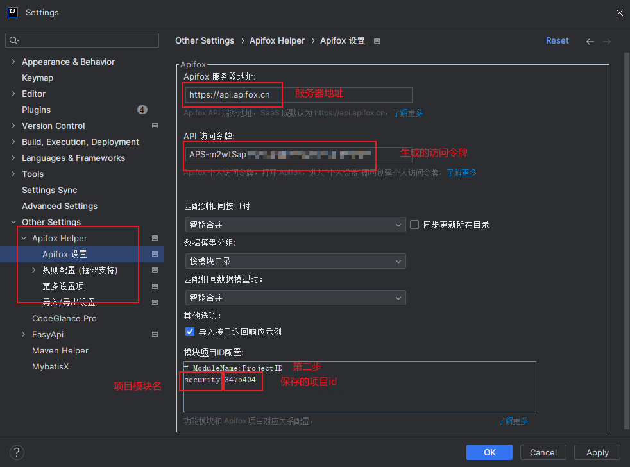Click Apifox Helper in the breadcrumb
Image resolution: width=630 pixels, height=467 pixels.
tap(277, 40)
